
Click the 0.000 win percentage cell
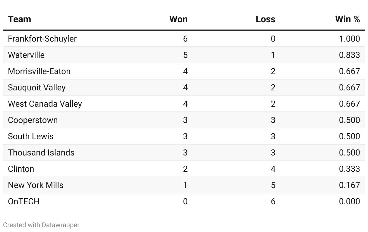click(x=349, y=201)
